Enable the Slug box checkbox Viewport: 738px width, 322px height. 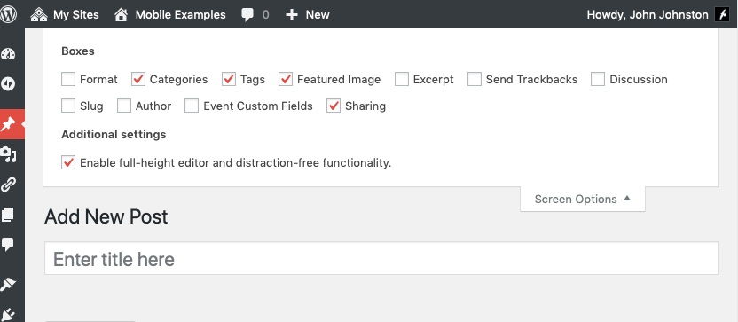coord(68,106)
